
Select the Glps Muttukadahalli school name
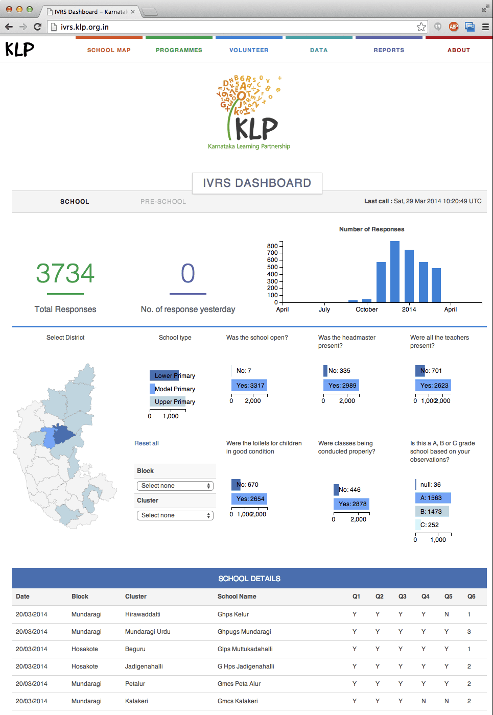click(245, 649)
